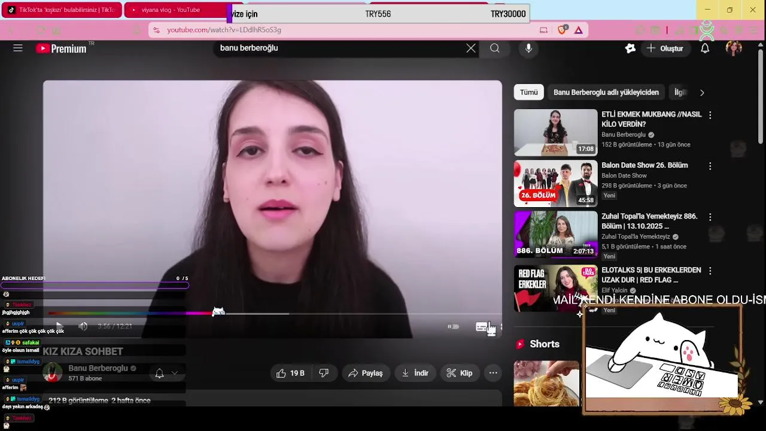This screenshot has width=766, height=431.
Task: Open ETLİ EKMEK MUKBANG video thumbnail
Action: [555, 132]
